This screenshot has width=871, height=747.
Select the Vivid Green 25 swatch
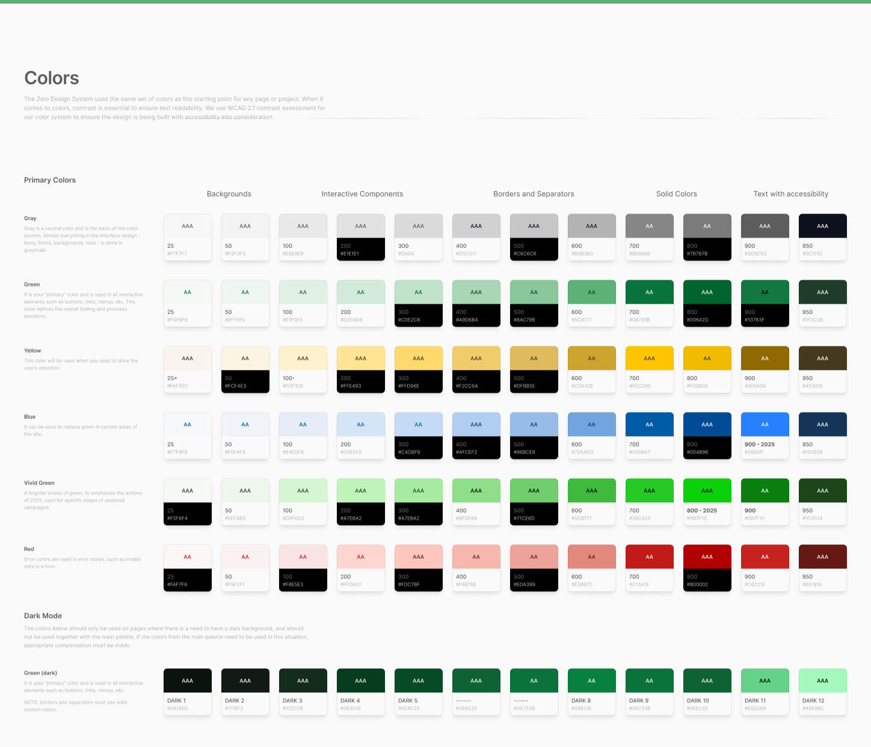188,502
